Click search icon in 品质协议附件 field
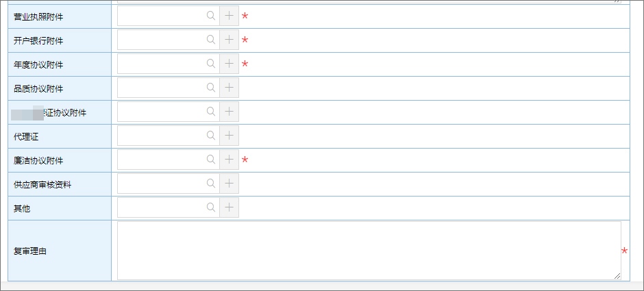The height and width of the screenshot is (291, 644). (211, 88)
